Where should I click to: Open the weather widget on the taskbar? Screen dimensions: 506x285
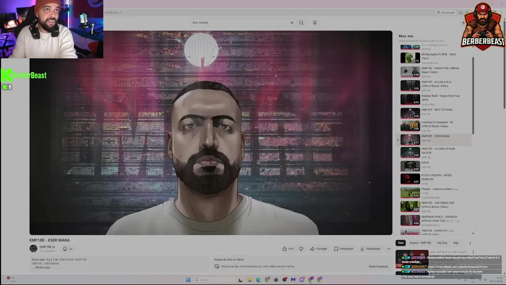[x=11, y=279]
